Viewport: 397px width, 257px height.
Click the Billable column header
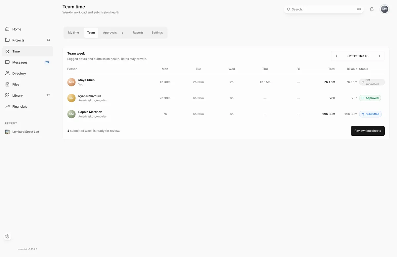click(x=352, y=69)
